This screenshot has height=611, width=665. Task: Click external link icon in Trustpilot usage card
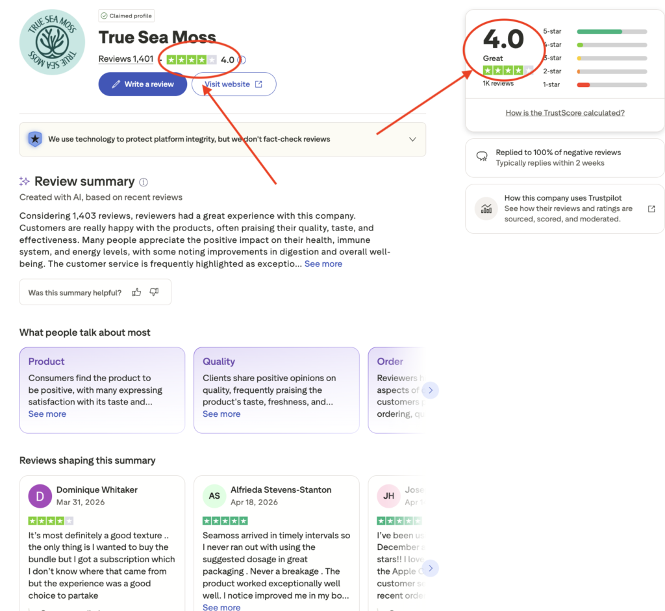point(651,208)
